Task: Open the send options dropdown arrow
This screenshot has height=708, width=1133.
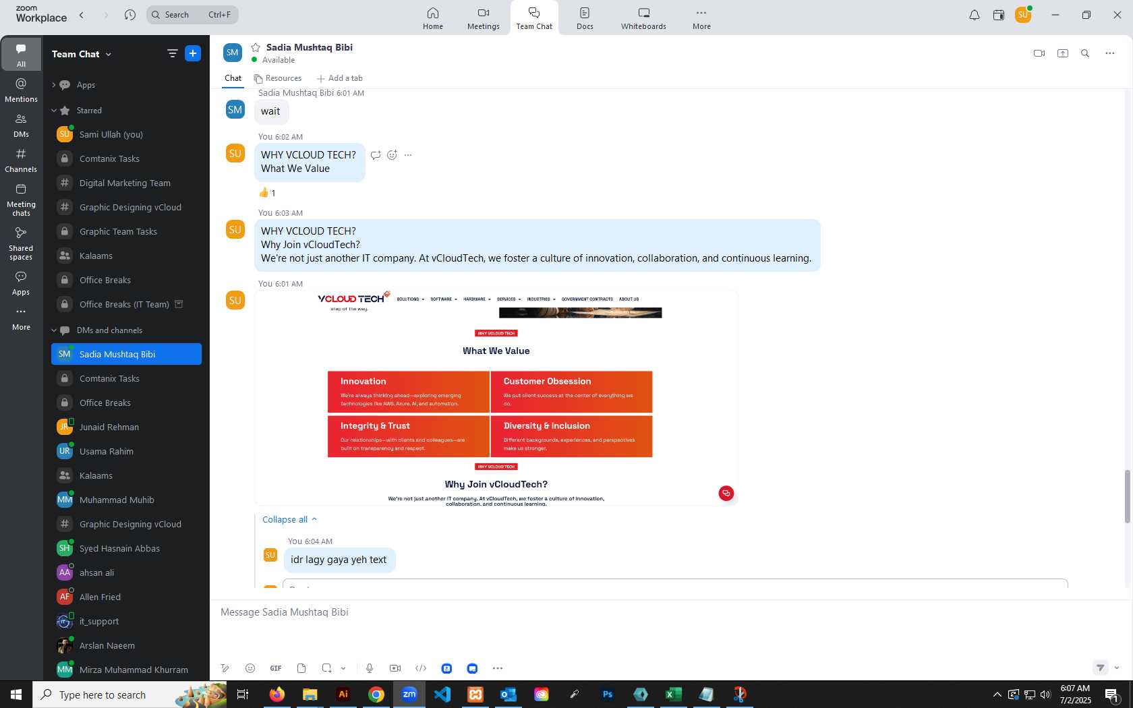Action: [x=1117, y=668]
